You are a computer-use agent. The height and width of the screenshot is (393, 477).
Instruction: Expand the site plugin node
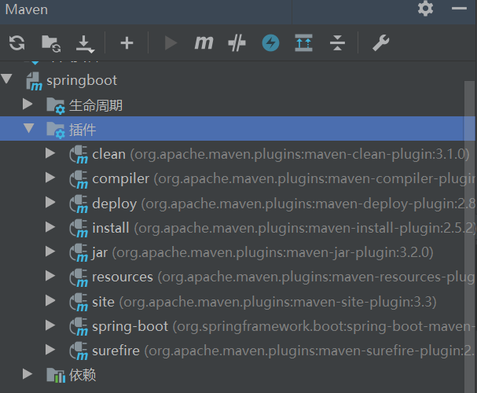50,300
